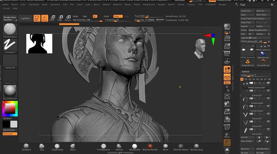The image size is (277, 154).
Task: Open the Lightbox Tools browser
Action: click(255, 38)
